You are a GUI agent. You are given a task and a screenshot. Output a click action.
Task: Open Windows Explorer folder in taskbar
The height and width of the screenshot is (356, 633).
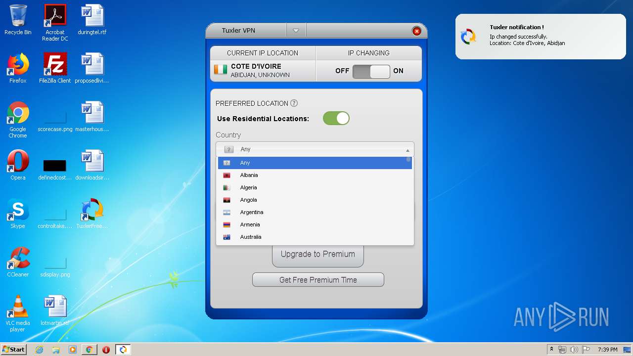coord(56,350)
